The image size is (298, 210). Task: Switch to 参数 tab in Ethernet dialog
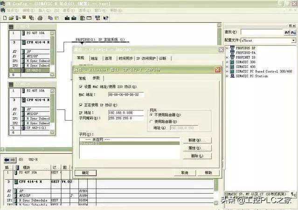96,78
